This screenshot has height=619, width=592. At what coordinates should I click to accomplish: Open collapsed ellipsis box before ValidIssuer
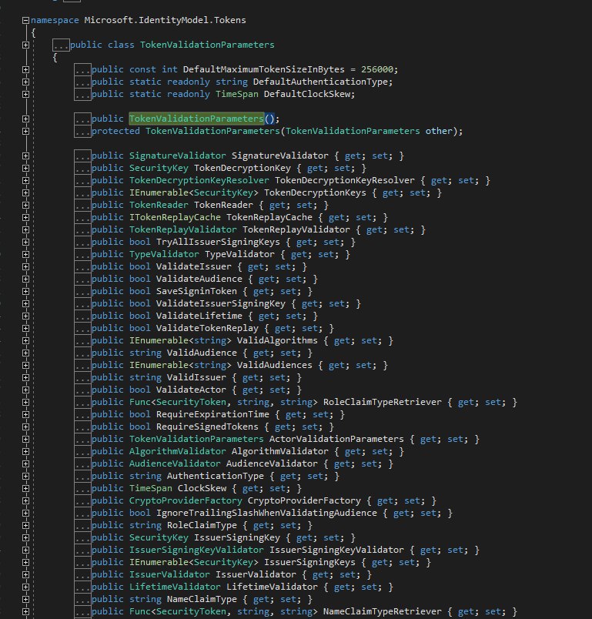pyautogui.click(x=82, y=377)
